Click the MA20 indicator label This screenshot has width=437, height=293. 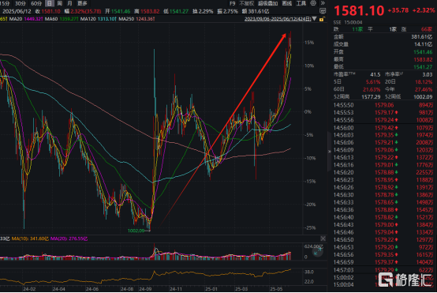click(x=27, y=19)
